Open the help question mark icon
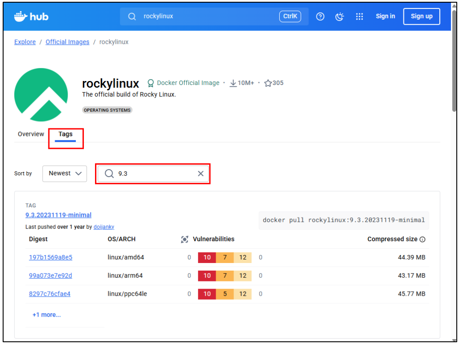The height and width of the screenshot is (344, 459). pos(320,17)
